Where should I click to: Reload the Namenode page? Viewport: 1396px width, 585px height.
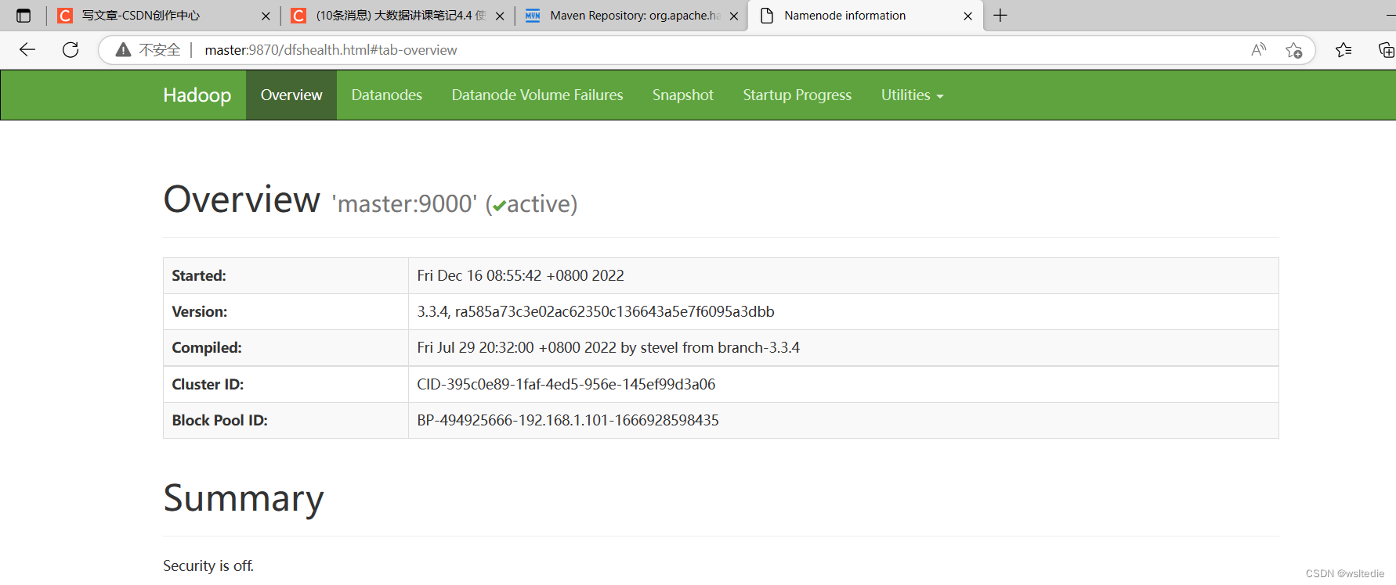[71, 50]
